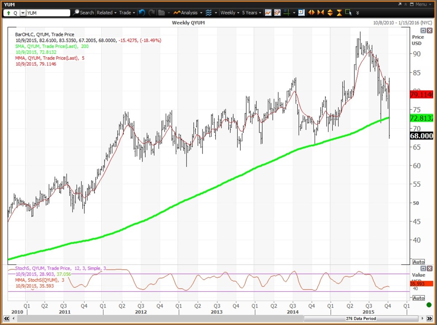The height and width of the screenshot is (325, 437).
Task: Toggle Auto scaling on the stochastic Value axis
Action: point(418,298)
